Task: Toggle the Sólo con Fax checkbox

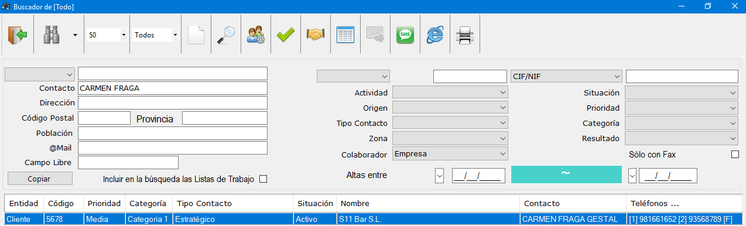Action: coord(735,154)
